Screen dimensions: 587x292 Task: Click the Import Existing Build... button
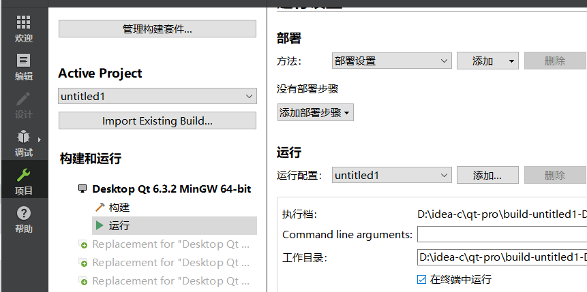coord(157,120)
